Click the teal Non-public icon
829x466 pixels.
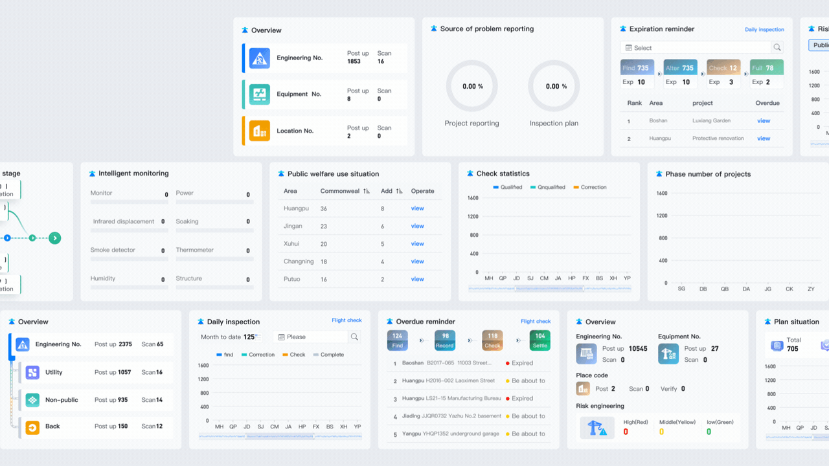pos(32,400)
